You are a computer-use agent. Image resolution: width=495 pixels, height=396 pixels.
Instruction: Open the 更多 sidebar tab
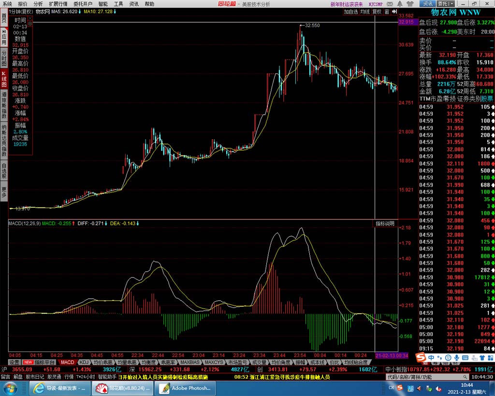tap(4, 191)
